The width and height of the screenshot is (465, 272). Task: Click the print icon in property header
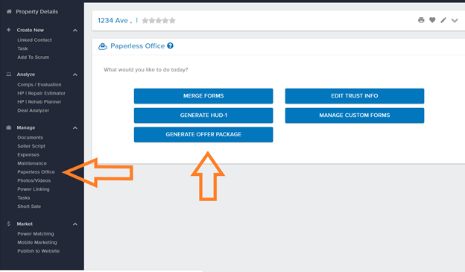tap(421, 20)
